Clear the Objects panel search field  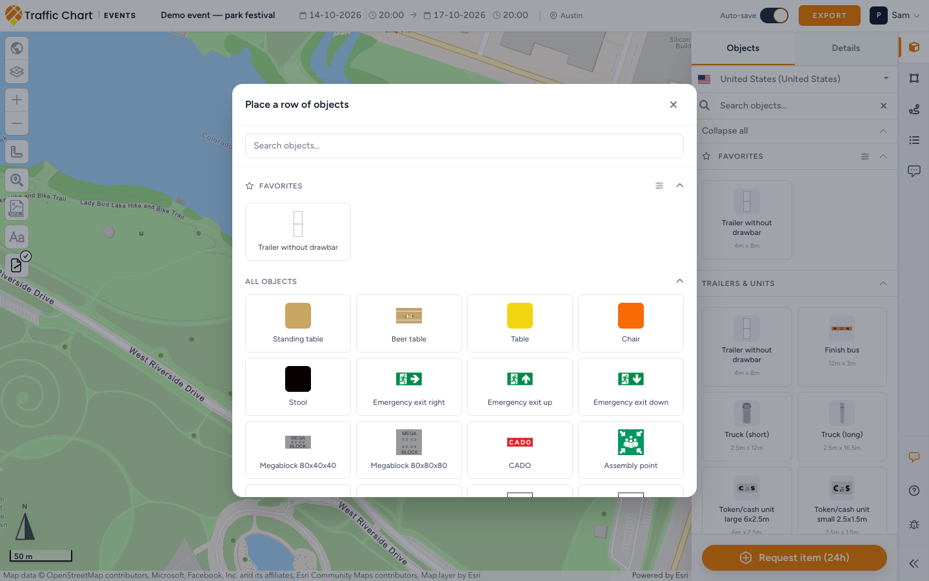pyautogui.click(x=884, y=106)
